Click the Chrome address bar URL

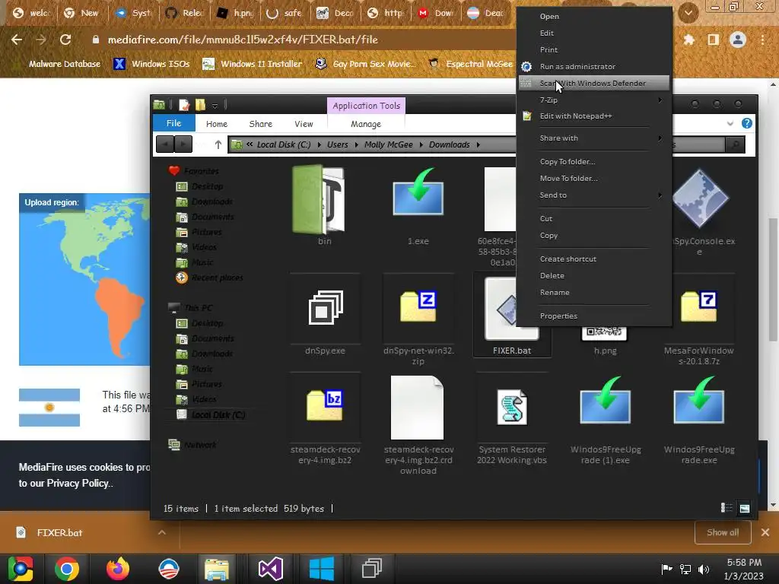tap(243, 40)
